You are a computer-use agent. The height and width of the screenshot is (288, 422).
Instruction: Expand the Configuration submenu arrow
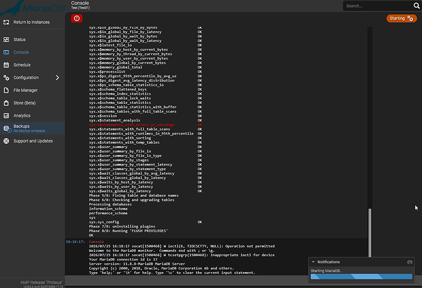click(57, 78)
